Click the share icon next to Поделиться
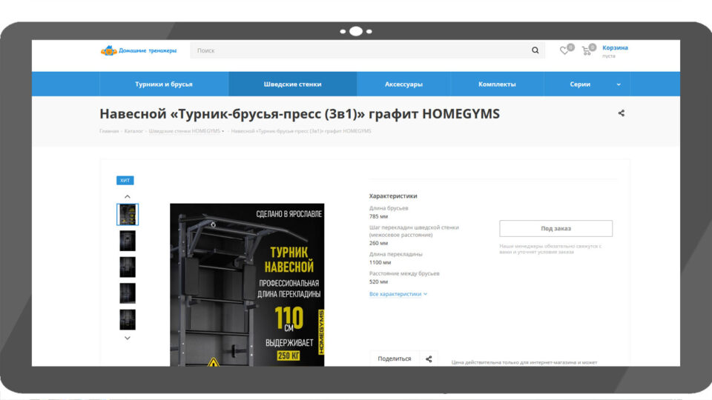 click(x=429, y=359)
